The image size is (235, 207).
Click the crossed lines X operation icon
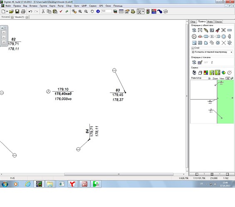click(224, 43)
